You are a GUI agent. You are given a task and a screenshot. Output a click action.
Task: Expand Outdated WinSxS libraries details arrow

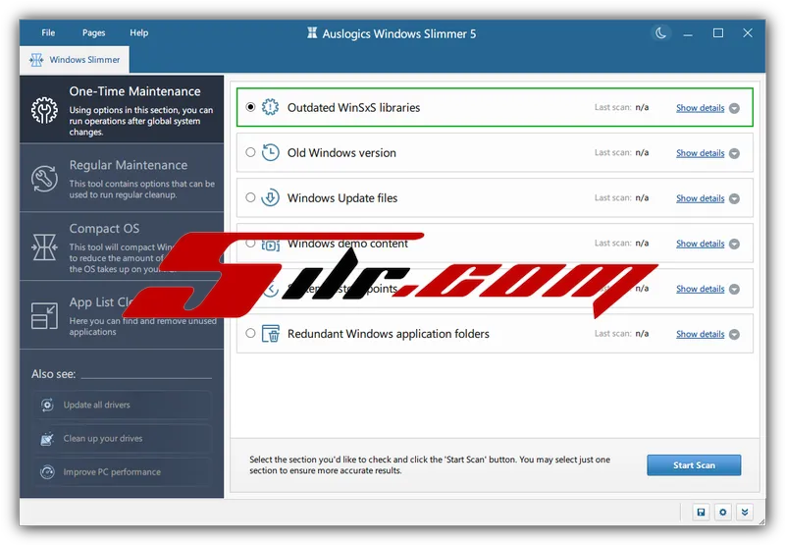pos(734,108)
